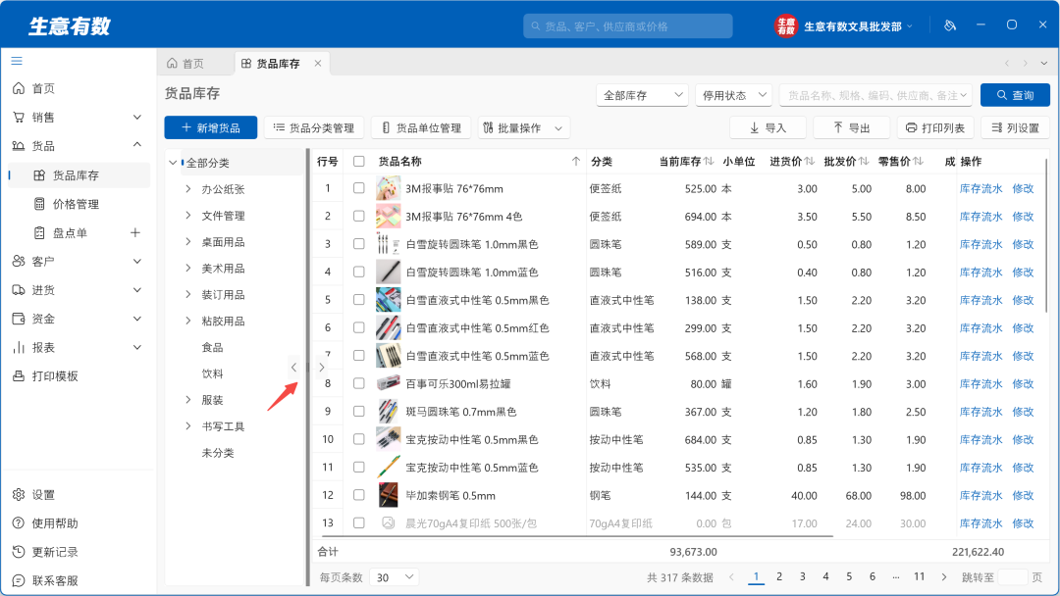Click the 导入 button
The image size is (1060, 596).
pos(768,127)
